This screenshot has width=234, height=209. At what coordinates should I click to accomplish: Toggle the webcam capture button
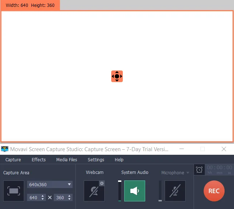[94, 191]
